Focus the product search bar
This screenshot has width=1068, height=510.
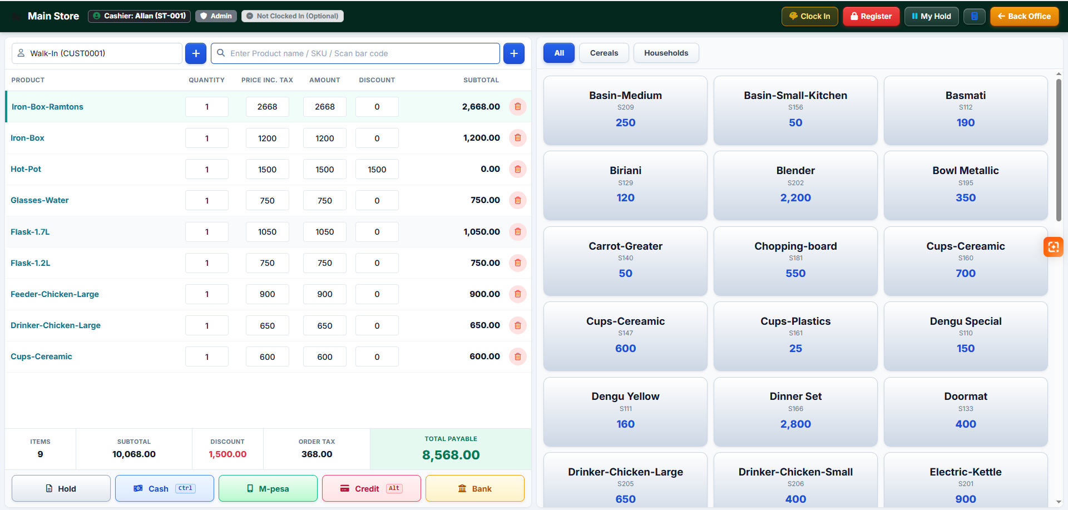355,53
